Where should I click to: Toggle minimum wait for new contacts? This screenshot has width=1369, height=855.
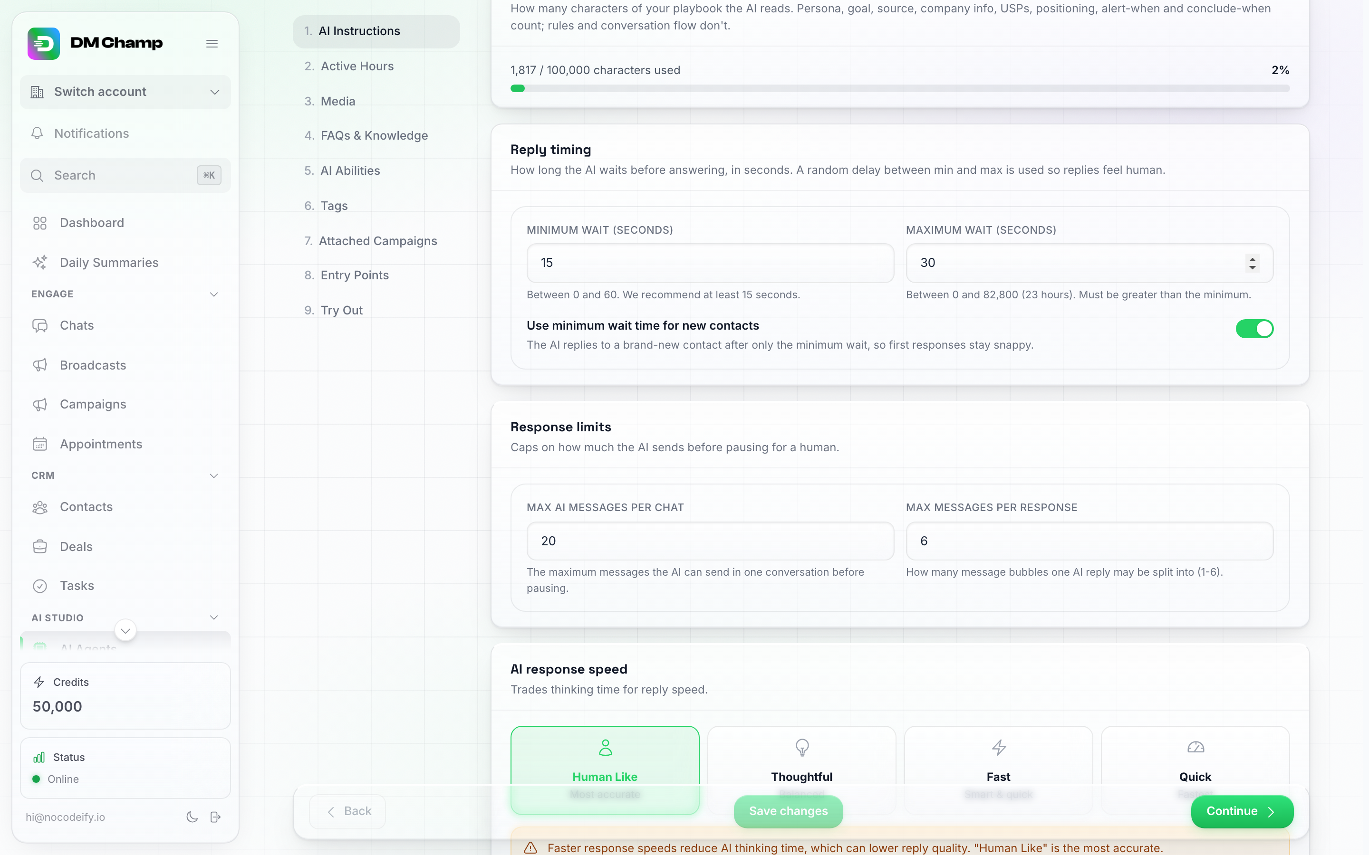[x=1254, y=329]
